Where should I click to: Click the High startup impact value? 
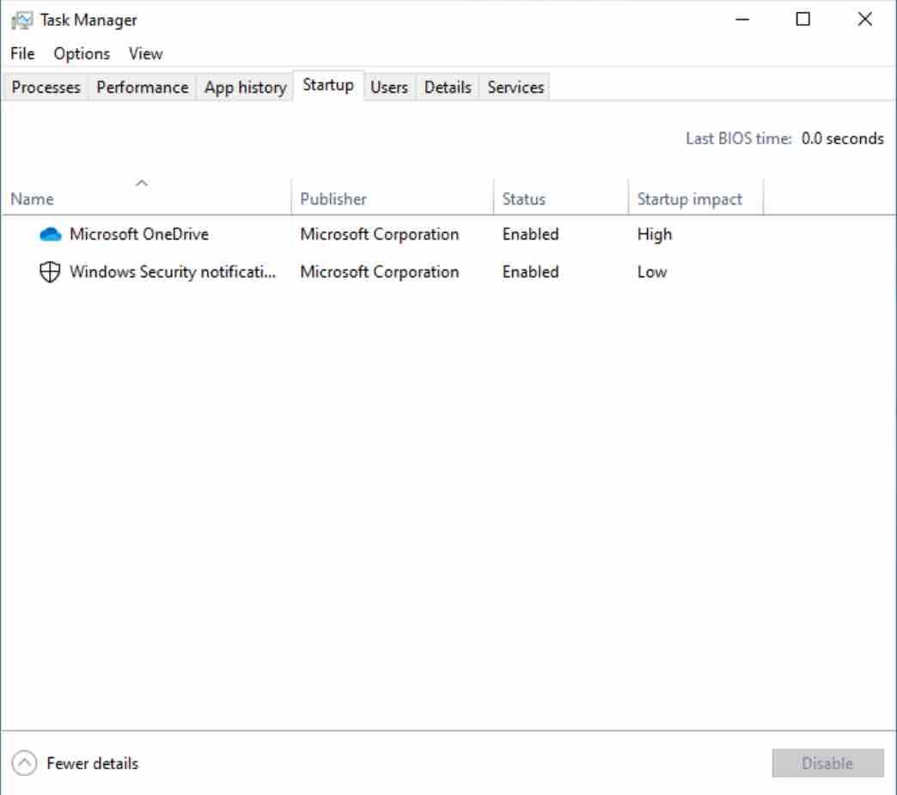655,234
